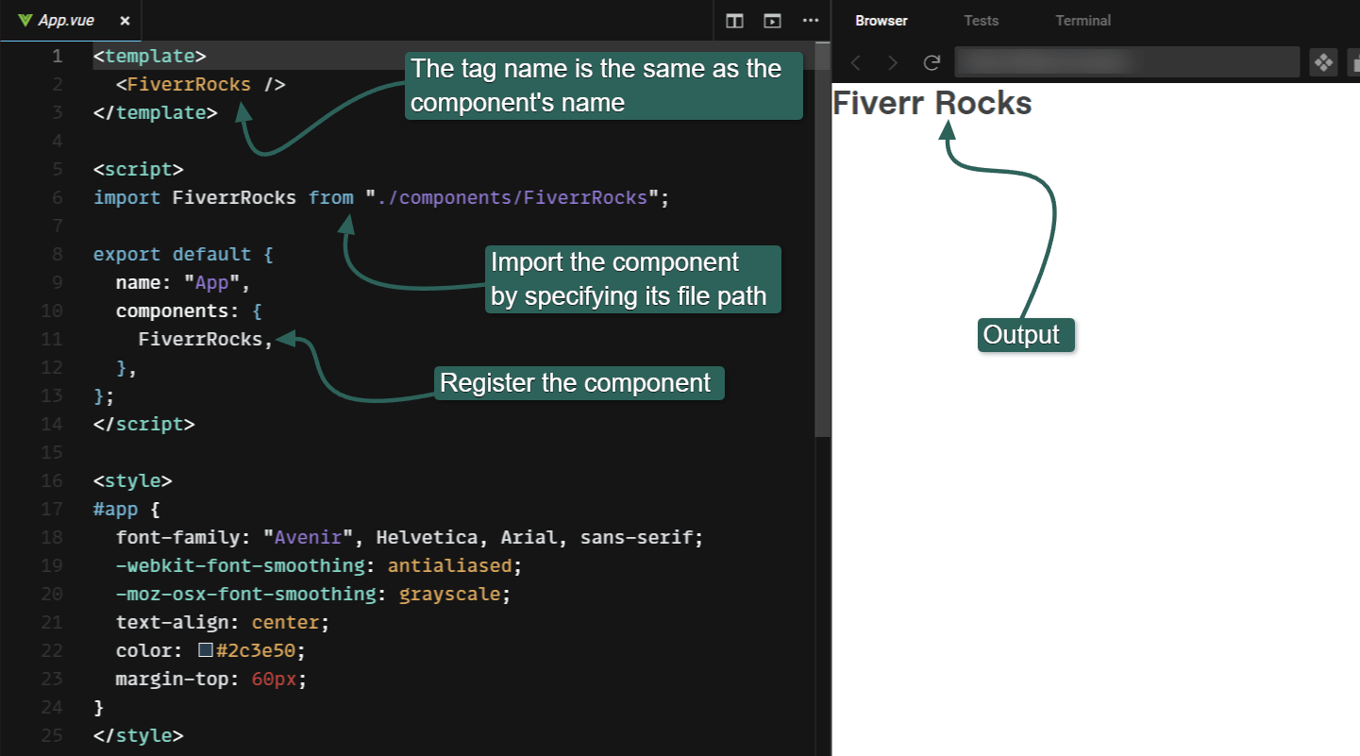Click the closing </style> tag
The width and height of the screenshot is (1360, 756).
click(139, 736)
